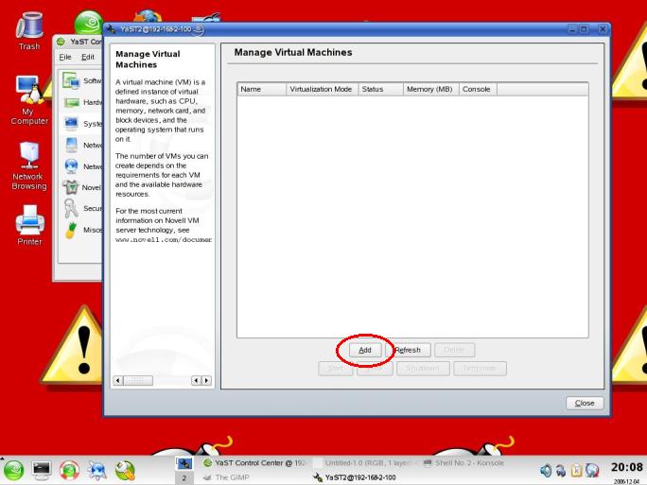Click the greyed Shutdown button

(x=423, y=368)
